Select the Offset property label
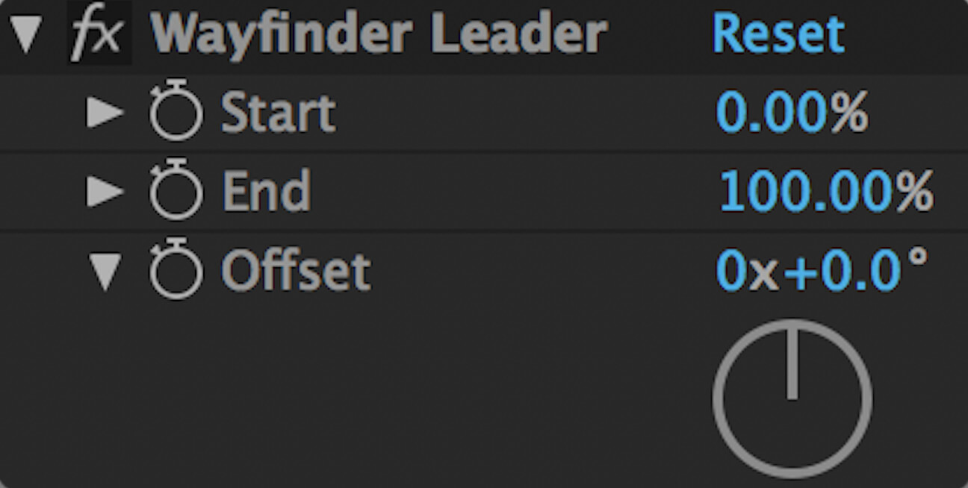This screenshot has height=488, width=968. pos(296,270)
